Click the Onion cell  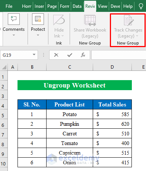click(x=70, y=162)
